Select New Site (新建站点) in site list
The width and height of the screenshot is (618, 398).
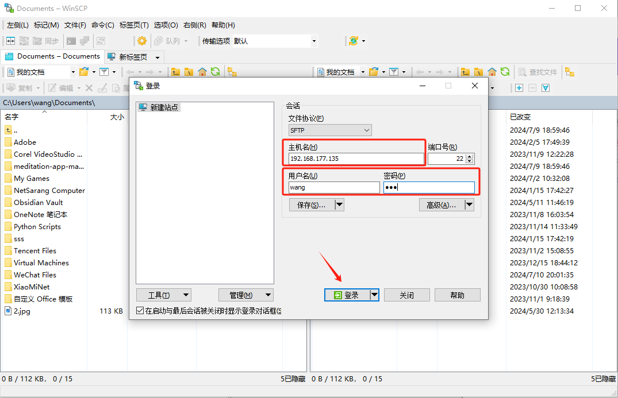click(159, 107)
